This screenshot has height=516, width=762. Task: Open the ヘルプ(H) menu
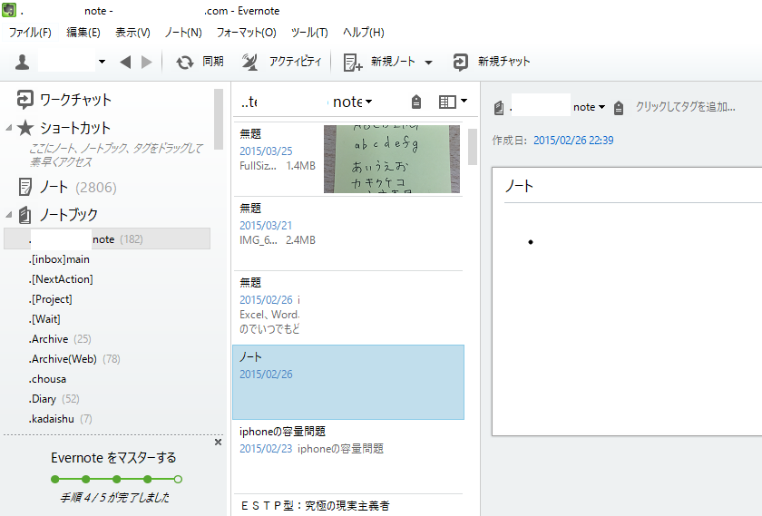click(364, 33)
